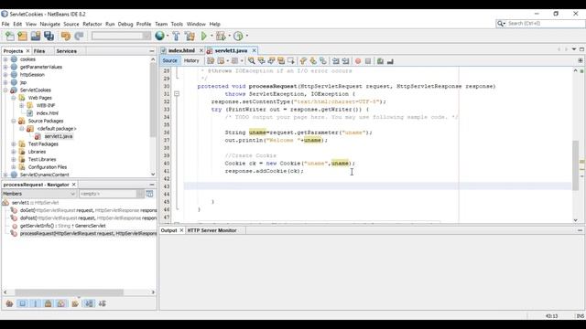Select the Source view button
This screenshot has height=329, width=586.
pyautogui.click(x=169, y=60)
